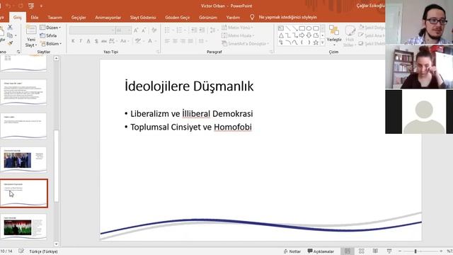Click Türkçe (Türkiye) language in status bar
Screen dimensions: 453x255
pyautogui.click(x=43, y=251)
